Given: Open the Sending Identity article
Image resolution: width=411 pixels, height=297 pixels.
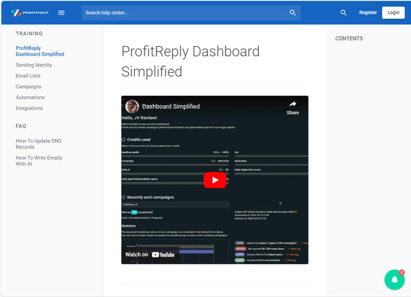Looking at the screenshot, I should tap(34, 65).
